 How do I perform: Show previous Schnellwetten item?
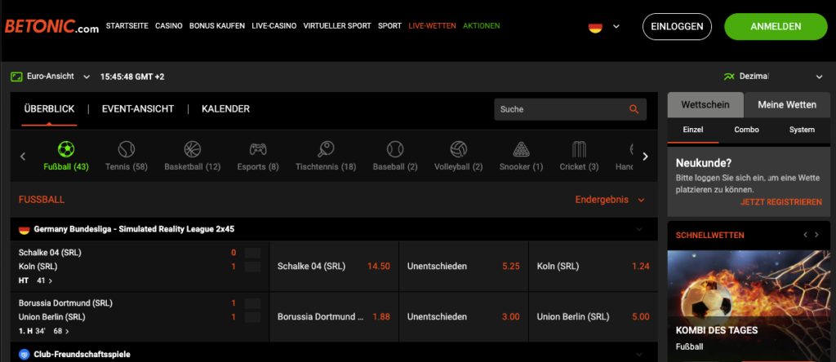(806, 235)
